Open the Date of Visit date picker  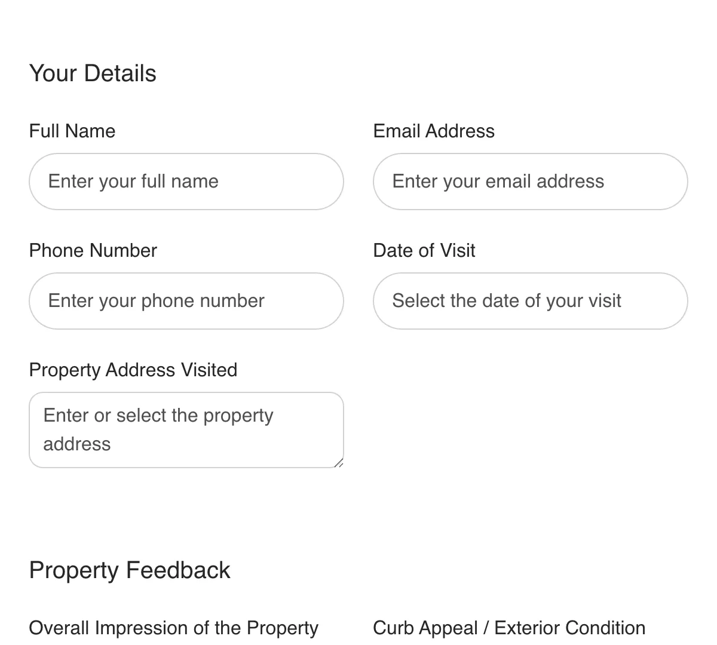click(x=530, y=301)
